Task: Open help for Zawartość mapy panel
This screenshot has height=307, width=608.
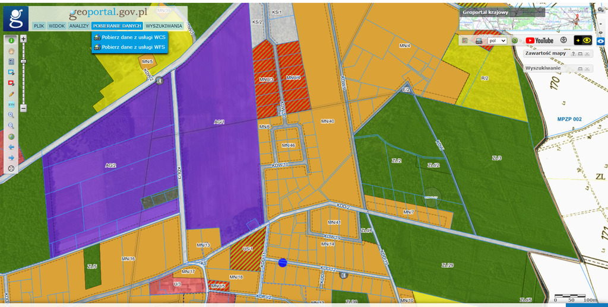Action: click(573, 54)
